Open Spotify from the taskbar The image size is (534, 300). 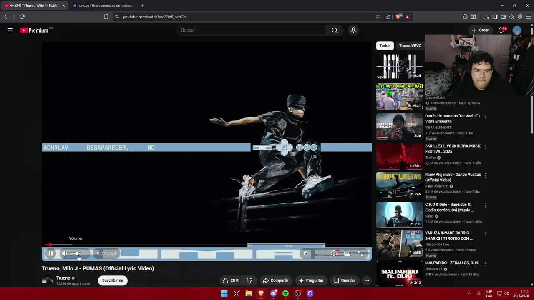coord(285,293)
